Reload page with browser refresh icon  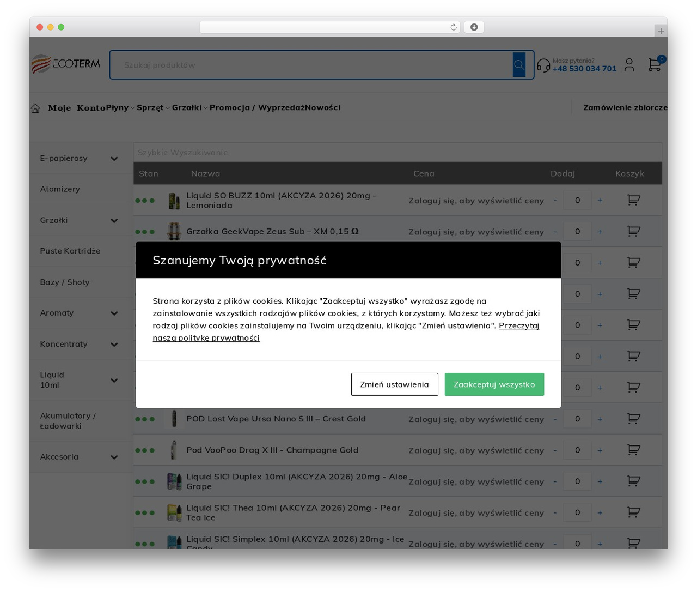click(x=454, y=27)
